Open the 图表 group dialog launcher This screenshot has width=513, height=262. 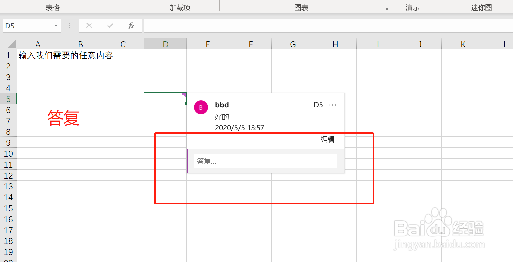386,8
